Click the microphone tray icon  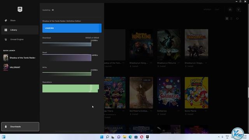coord(223,137)
